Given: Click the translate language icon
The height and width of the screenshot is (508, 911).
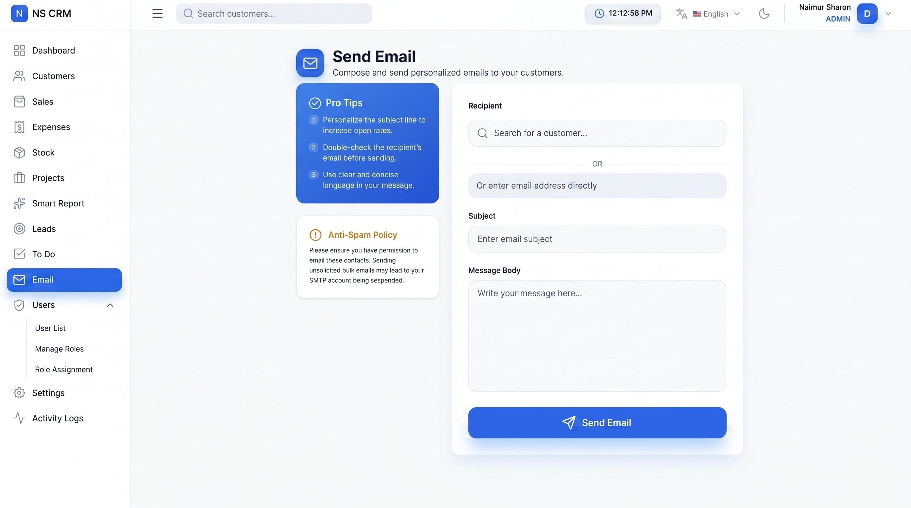Looking at the screenshot, I should tap(682, 14).
